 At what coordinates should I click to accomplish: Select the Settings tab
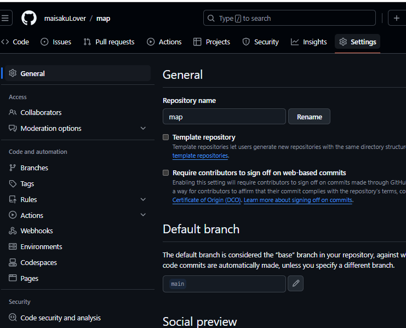358,42
